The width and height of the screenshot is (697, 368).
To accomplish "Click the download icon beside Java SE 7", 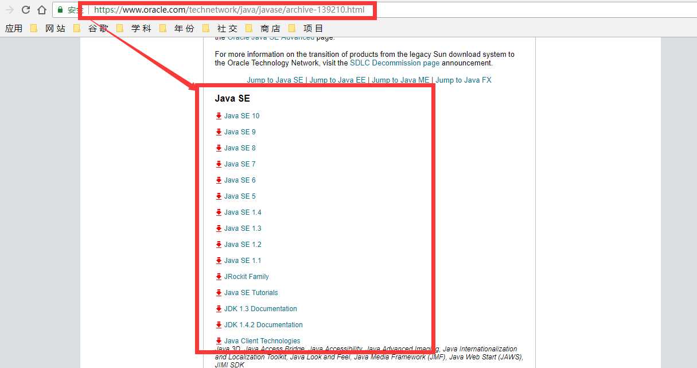I will click(219, 164).
